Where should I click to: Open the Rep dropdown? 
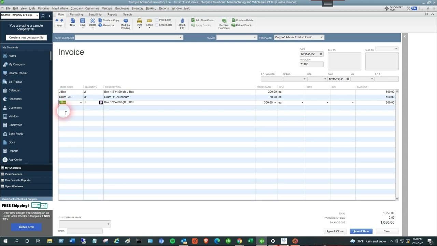coord(325,79)
